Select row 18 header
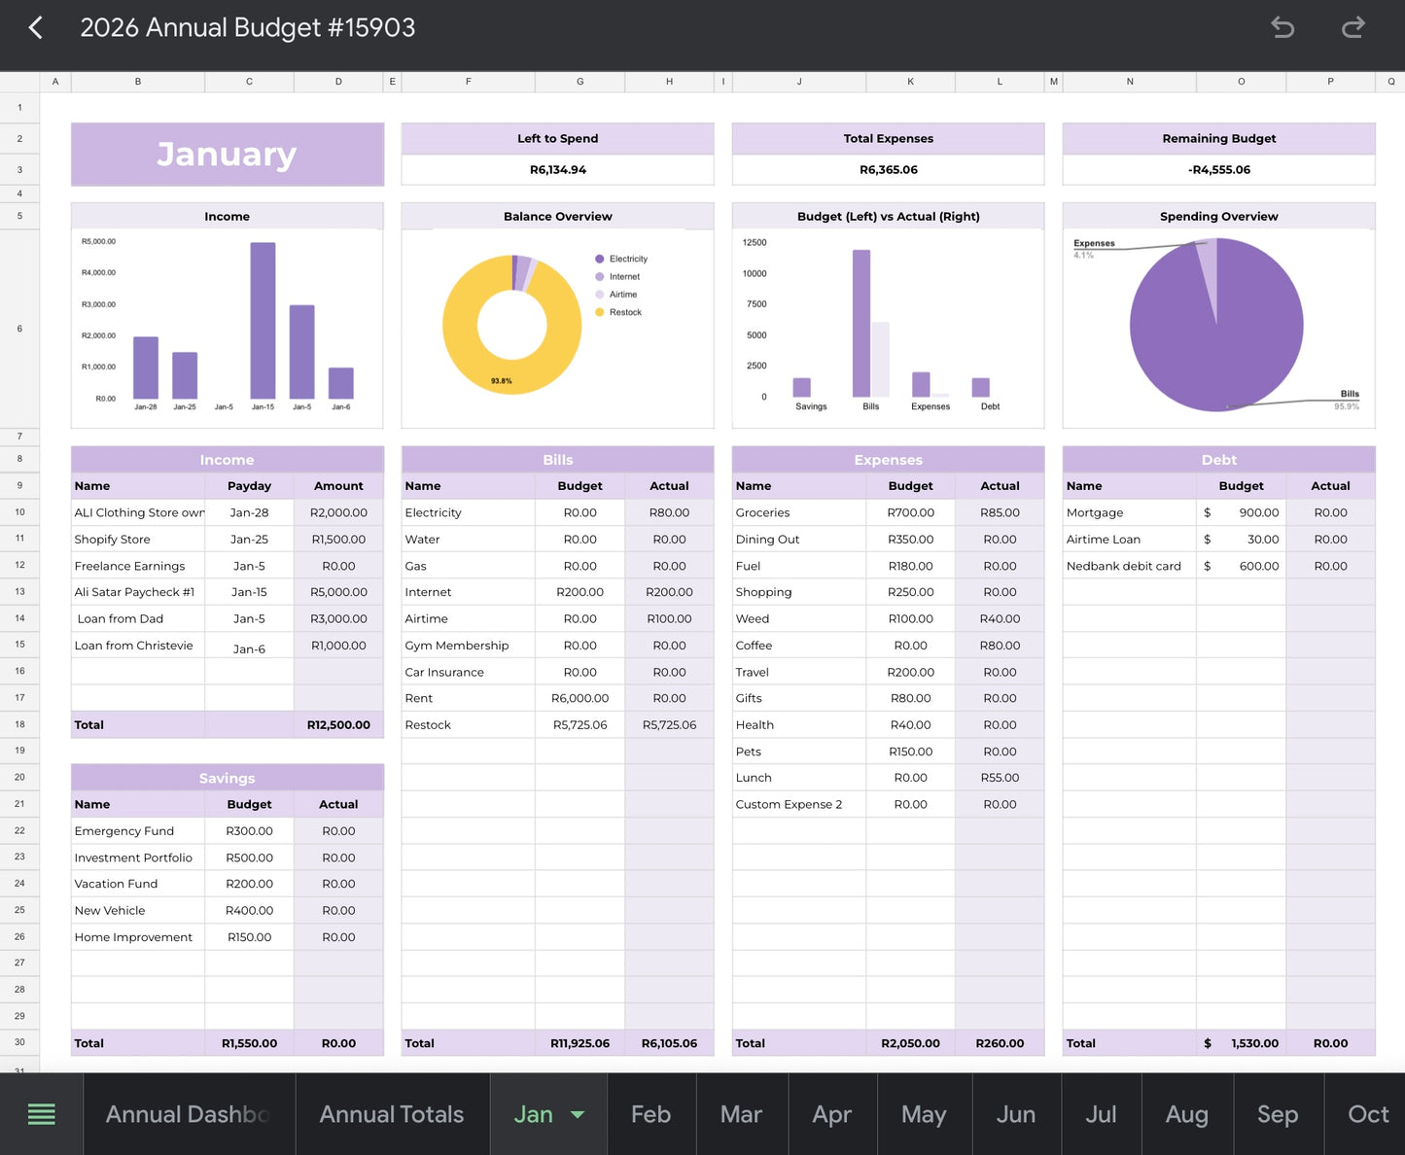 [x=19, y=724]
